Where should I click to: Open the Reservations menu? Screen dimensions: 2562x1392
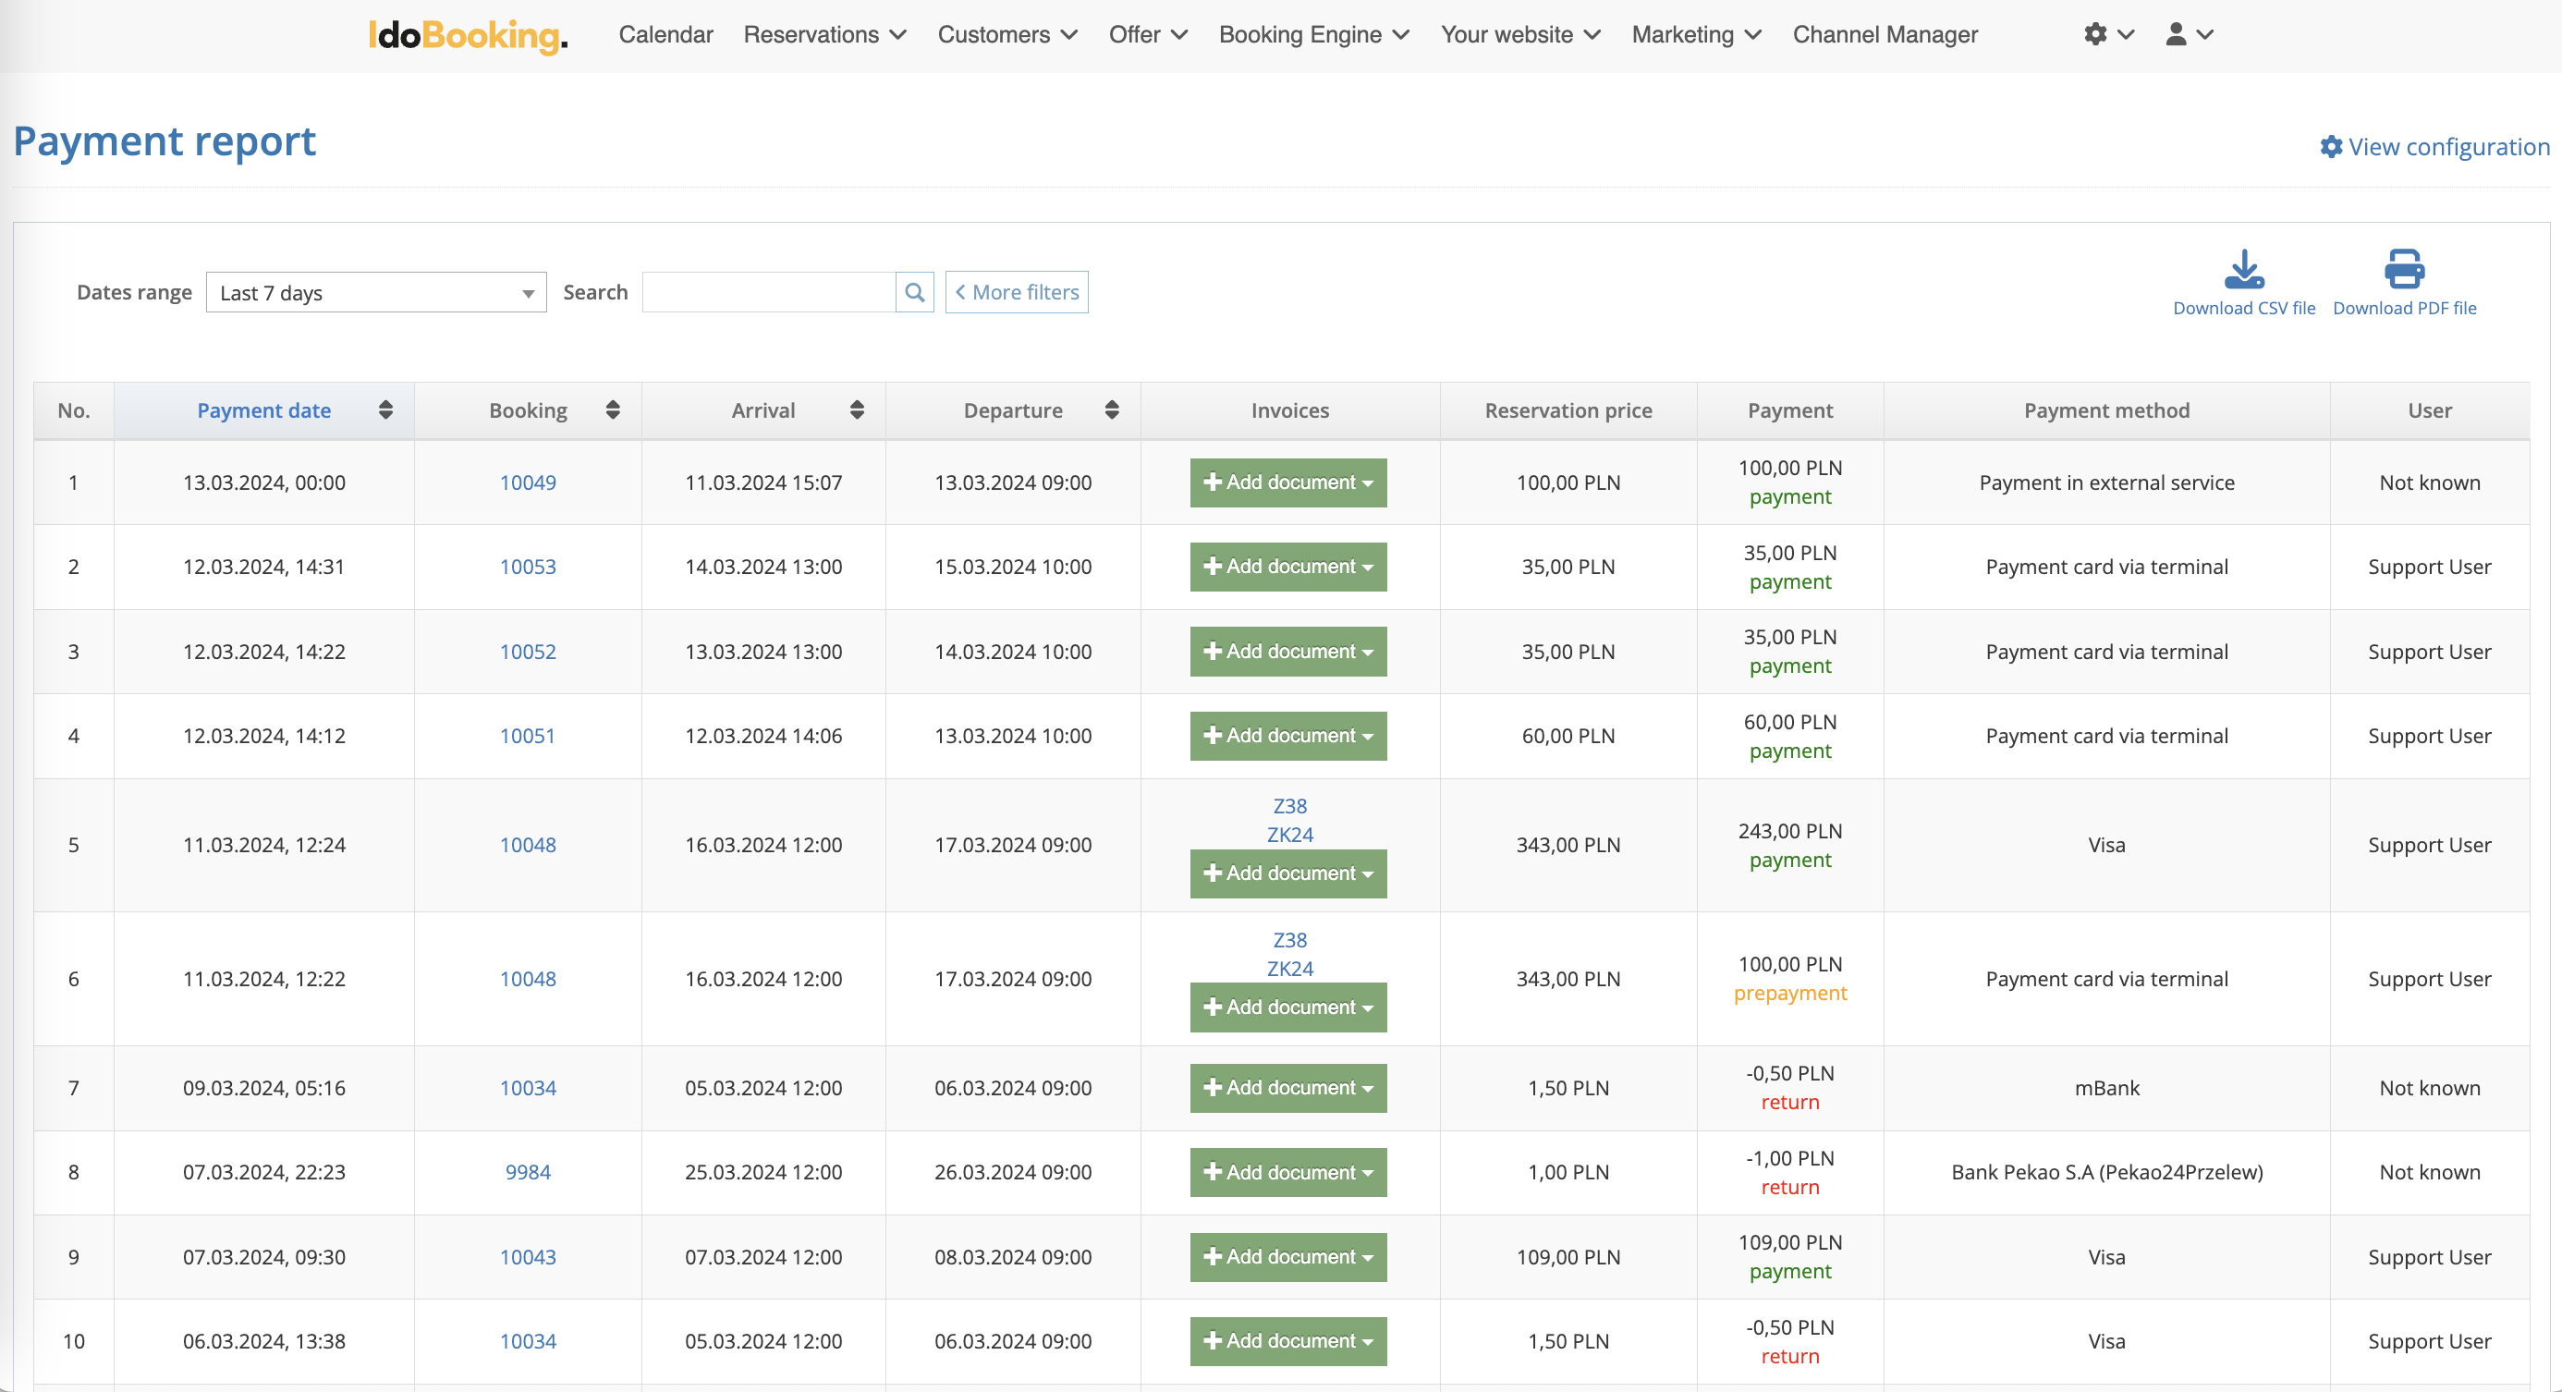tap(824, 35)
